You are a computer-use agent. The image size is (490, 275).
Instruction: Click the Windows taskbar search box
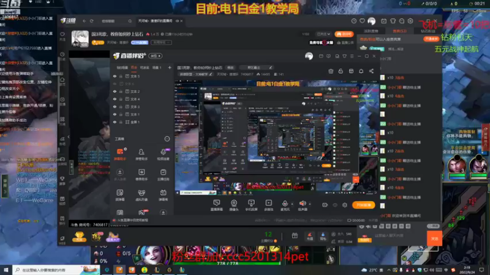56,269
